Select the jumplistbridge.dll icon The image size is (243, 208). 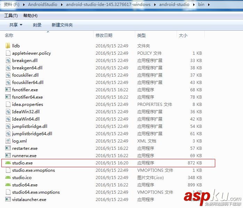(8, 126)
